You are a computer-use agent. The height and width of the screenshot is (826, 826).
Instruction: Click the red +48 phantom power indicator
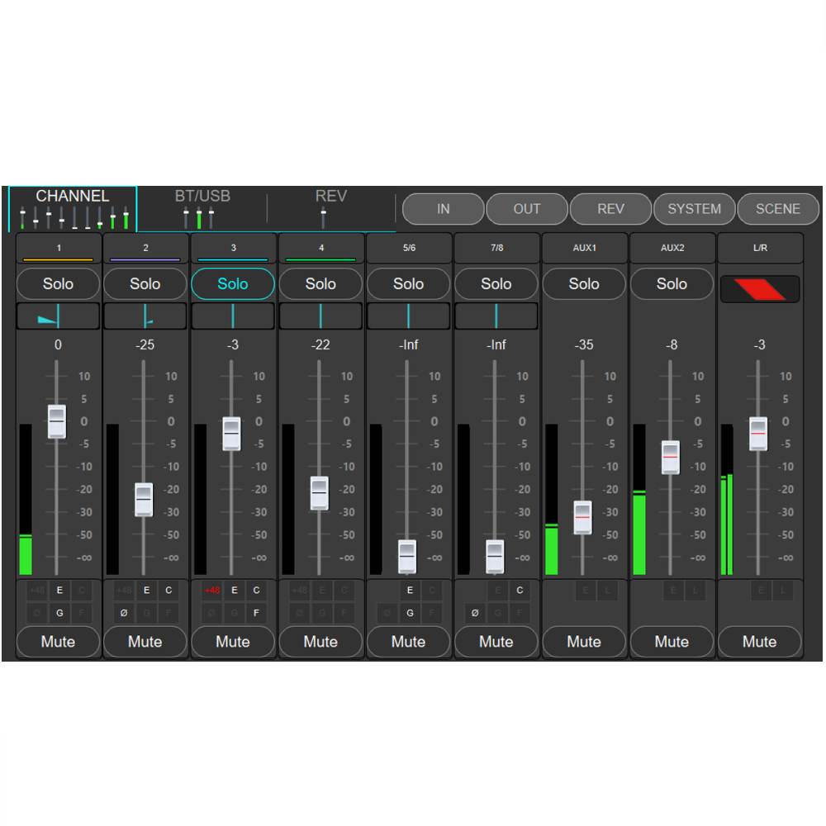point(212,591)
